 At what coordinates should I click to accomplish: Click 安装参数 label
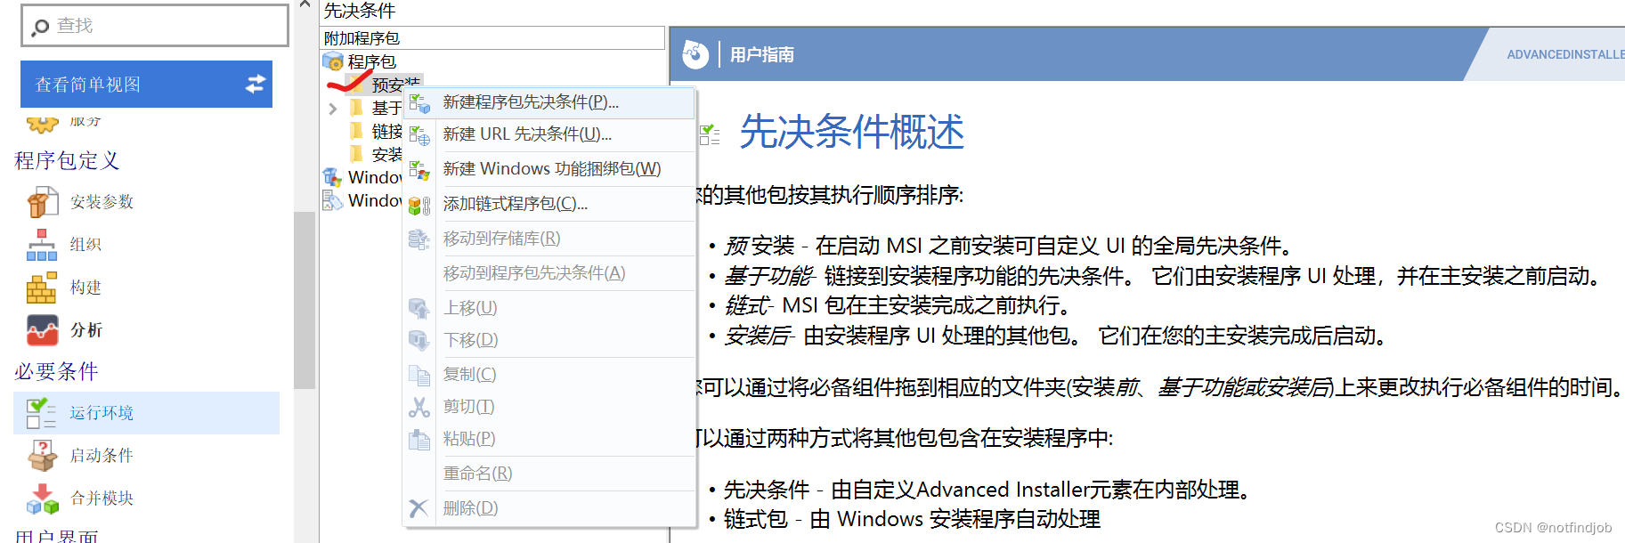click(102, 202)
